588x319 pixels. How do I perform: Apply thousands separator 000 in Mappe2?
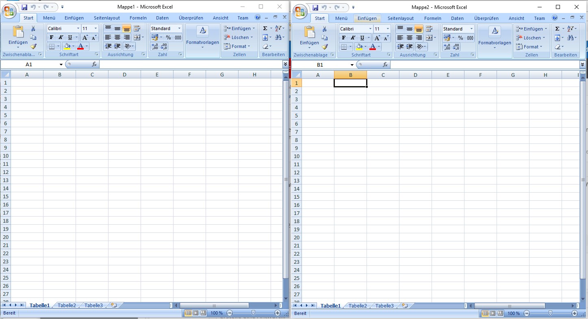pos(470,38)
